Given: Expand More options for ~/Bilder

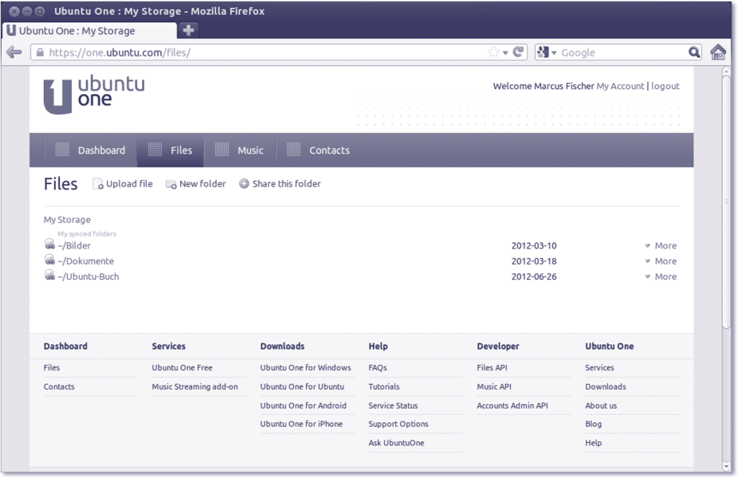Looking at the screenshot, I should [x=661, y=246].
